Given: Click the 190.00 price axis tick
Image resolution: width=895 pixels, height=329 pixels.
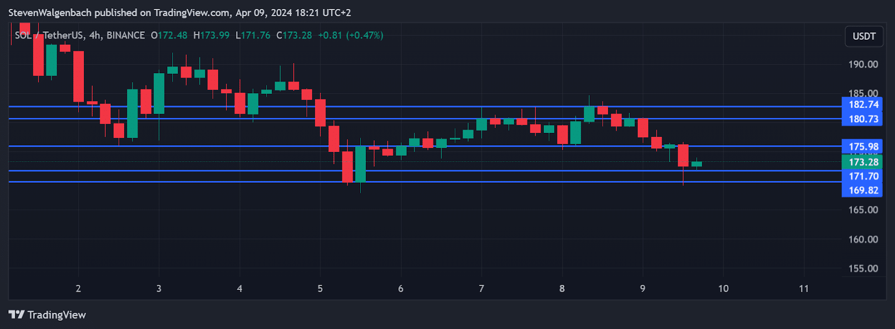Looking at the screenshot, I should [x=863, y=64].
